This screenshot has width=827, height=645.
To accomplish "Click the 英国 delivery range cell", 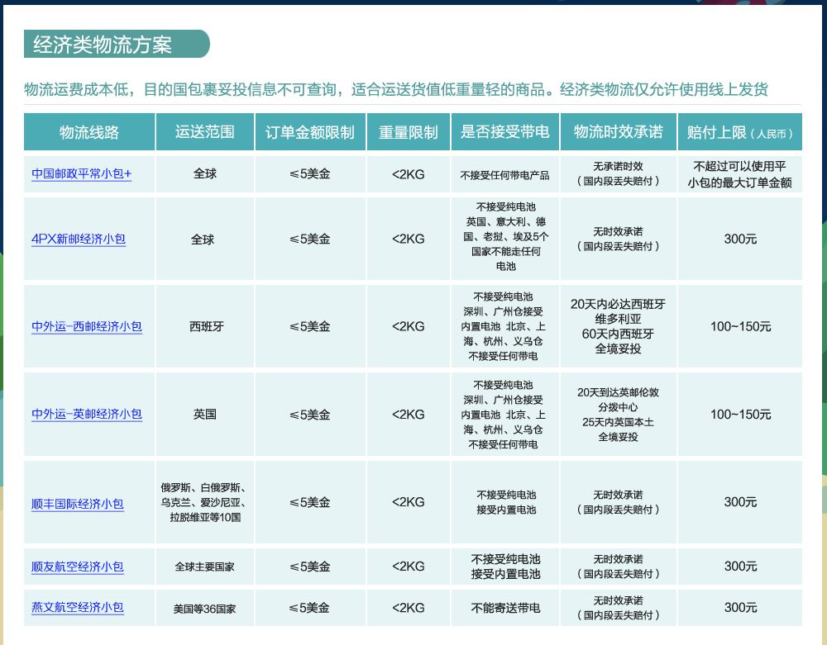I will pyautogui.click(x=204, y=415).
